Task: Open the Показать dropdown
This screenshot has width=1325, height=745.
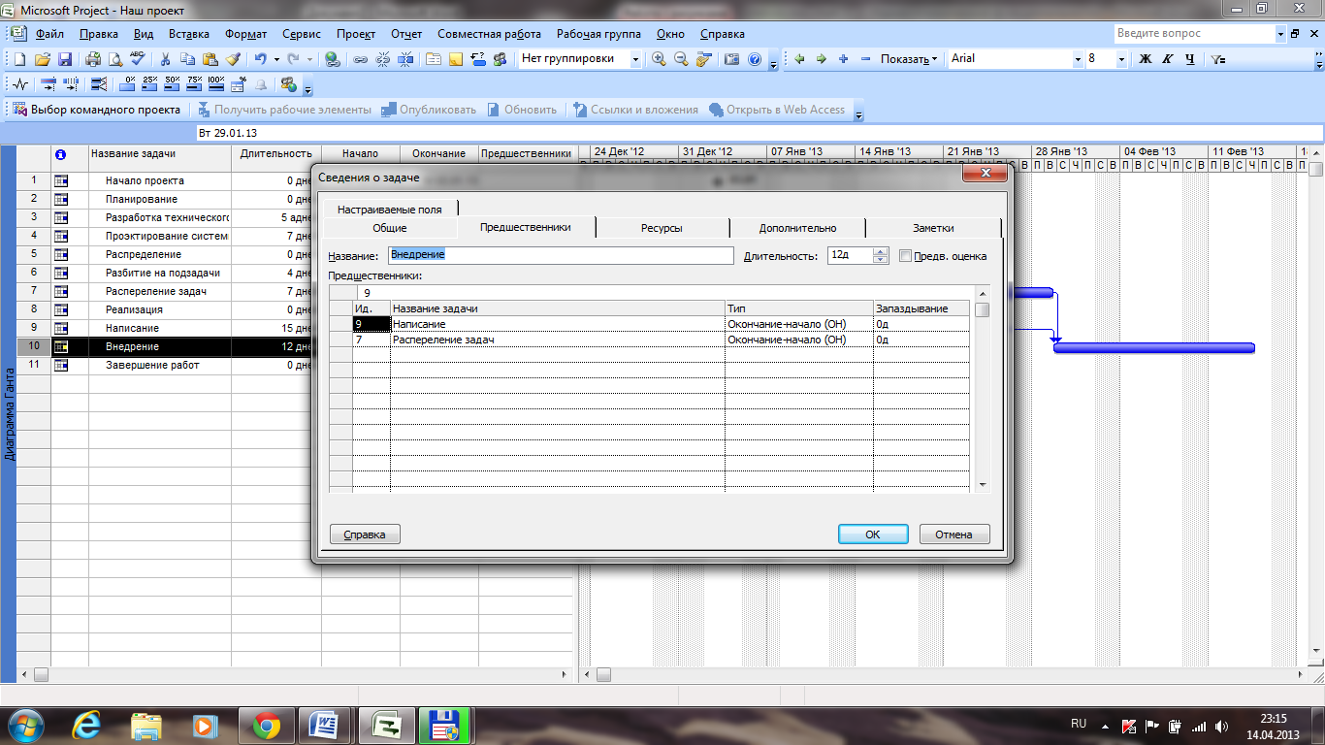Action: [x=909, y=59]
